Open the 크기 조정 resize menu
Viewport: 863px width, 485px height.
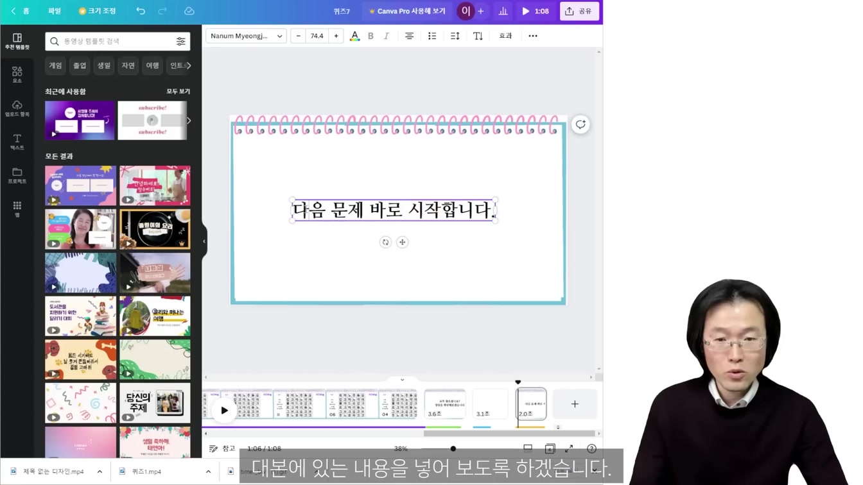tap(97, 11)
